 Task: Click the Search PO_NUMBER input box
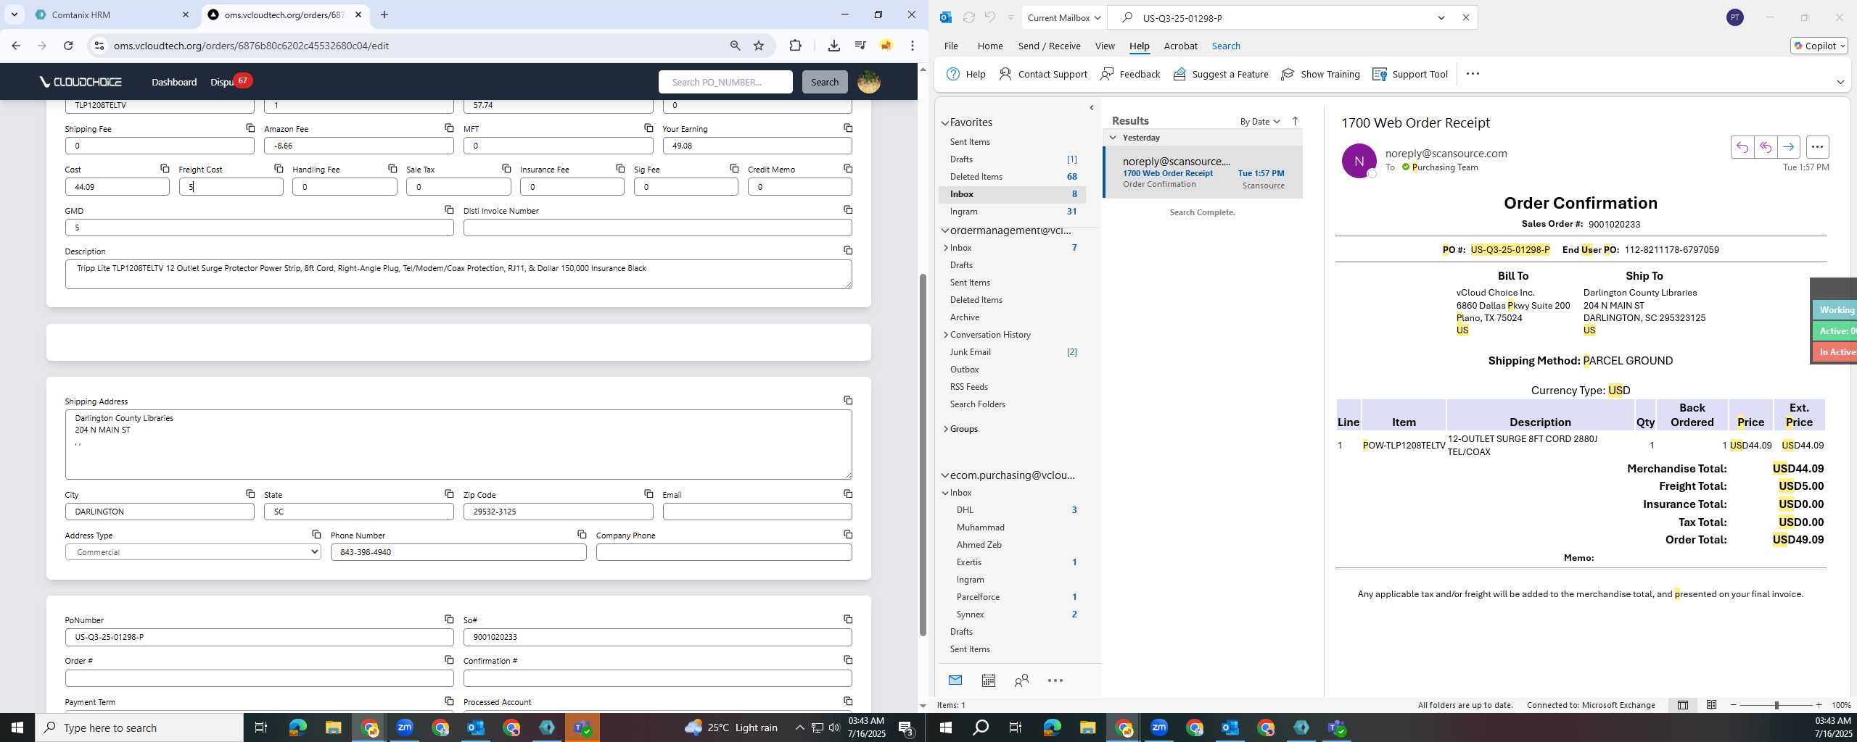click(725, 82)
